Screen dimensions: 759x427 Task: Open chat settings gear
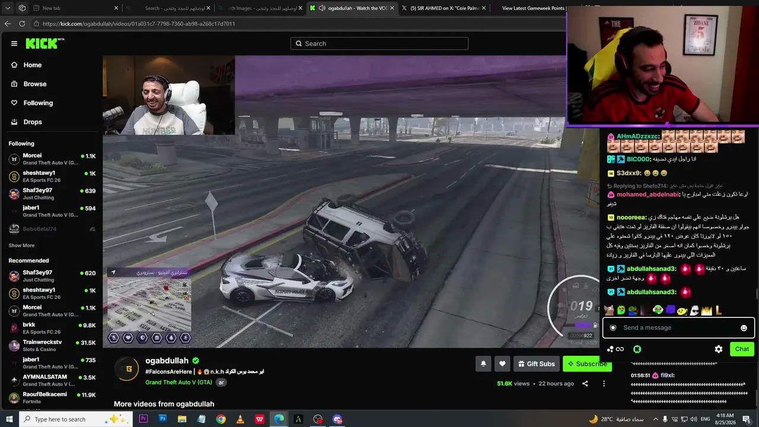pyautogui.click(x=719, y=349)
